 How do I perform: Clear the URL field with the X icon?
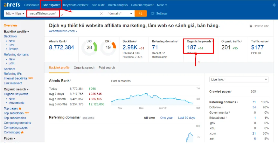(x=101, y=14)
